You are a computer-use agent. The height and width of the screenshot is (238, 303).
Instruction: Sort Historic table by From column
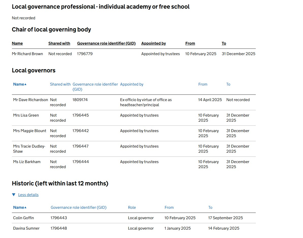169,208
